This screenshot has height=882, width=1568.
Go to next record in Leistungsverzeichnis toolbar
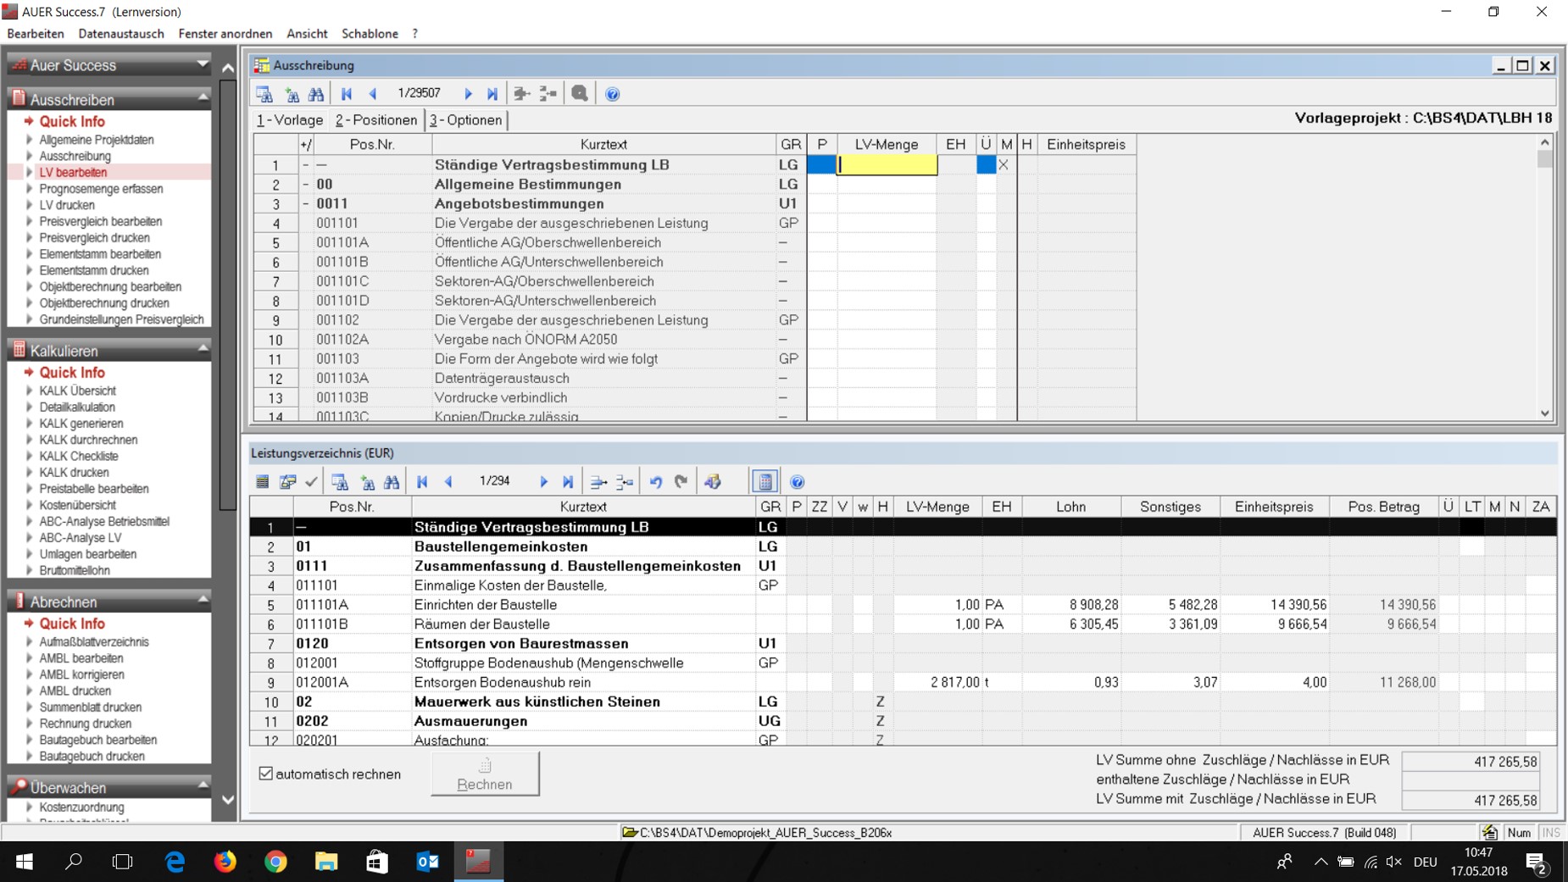(543, 482)
